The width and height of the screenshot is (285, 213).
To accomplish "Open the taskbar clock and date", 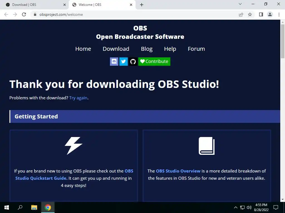I will coord(261,207).
